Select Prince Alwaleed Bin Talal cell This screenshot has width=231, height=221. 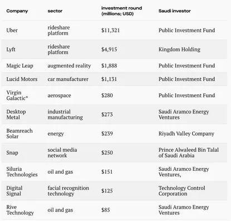click(x=189, y=153)
